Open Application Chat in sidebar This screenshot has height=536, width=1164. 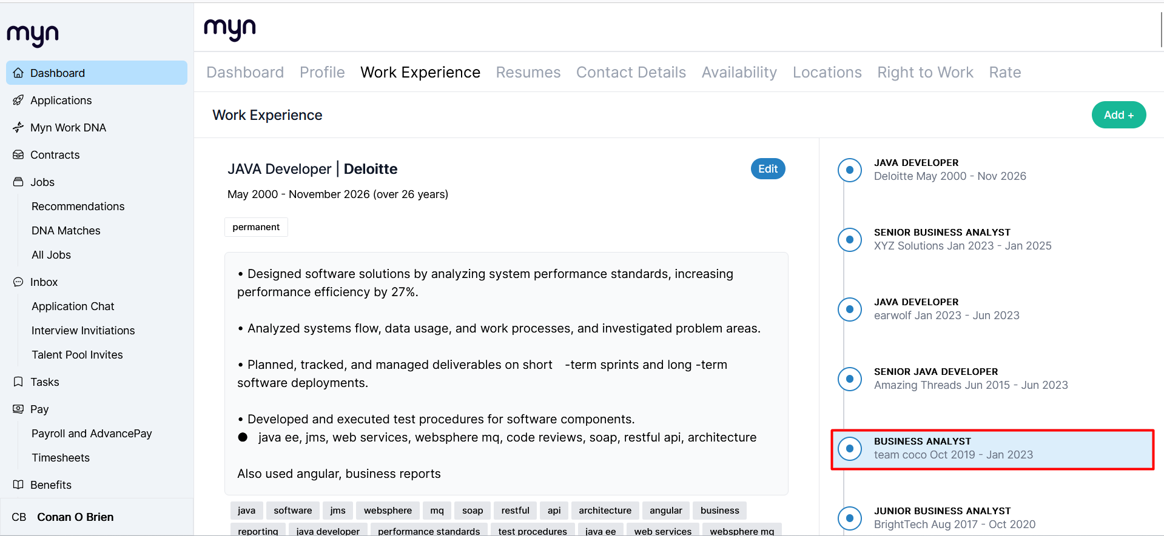click(73, 306)
